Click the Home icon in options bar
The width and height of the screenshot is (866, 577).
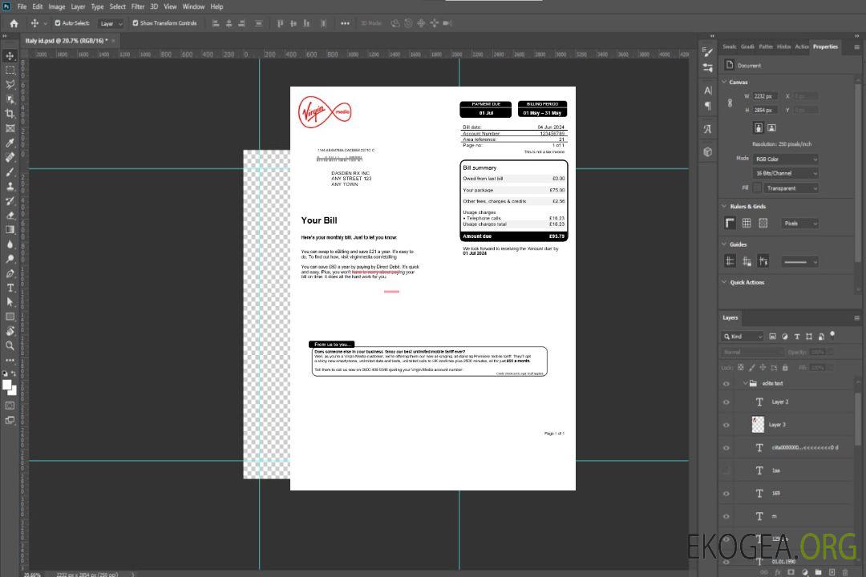coord(14,23)
